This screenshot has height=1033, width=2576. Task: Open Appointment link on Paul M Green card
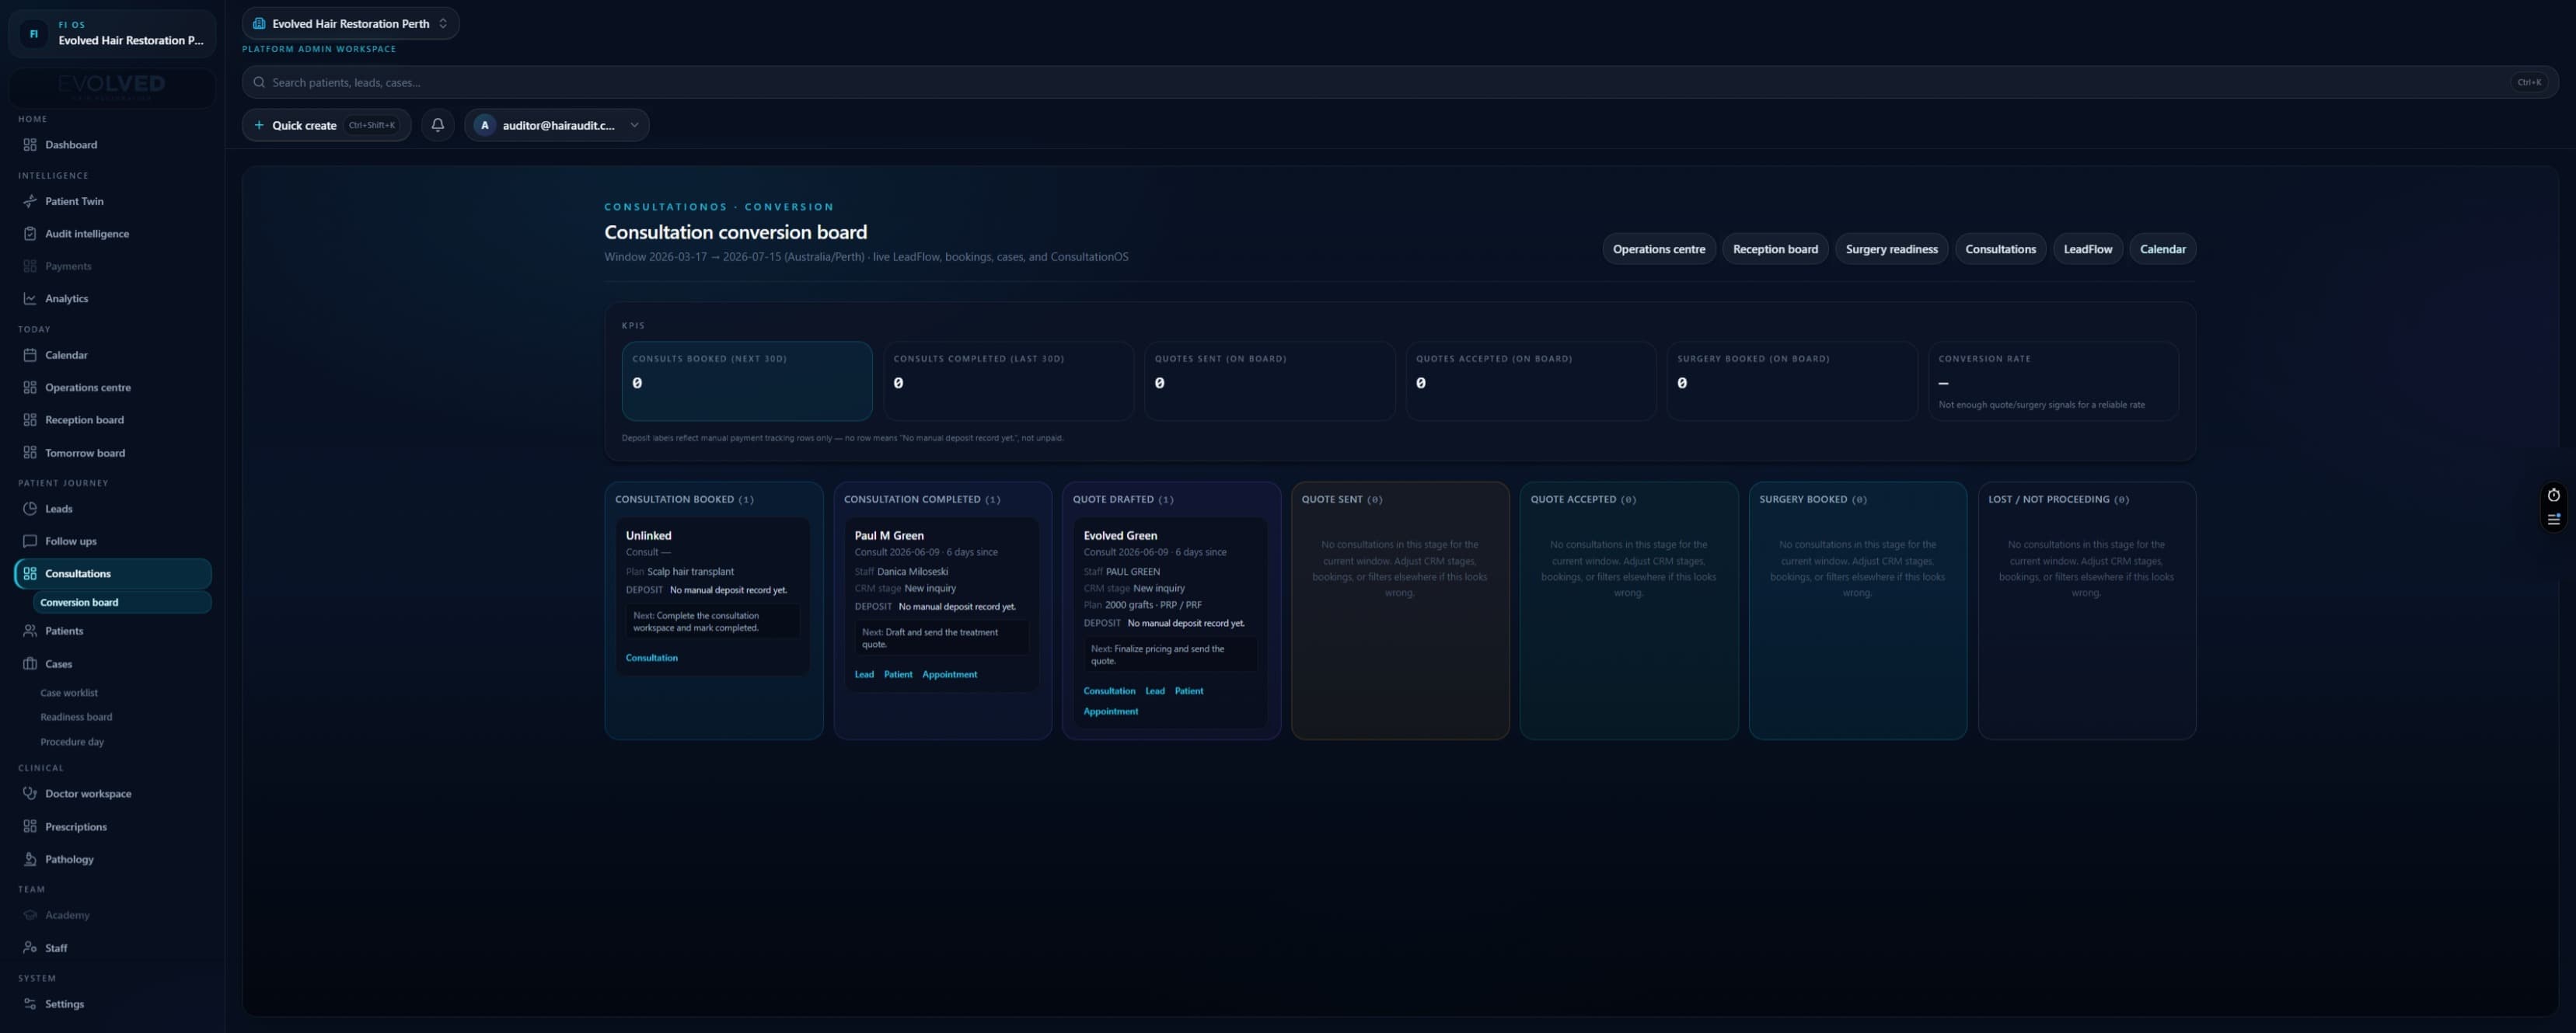click(x=949, y=674)
